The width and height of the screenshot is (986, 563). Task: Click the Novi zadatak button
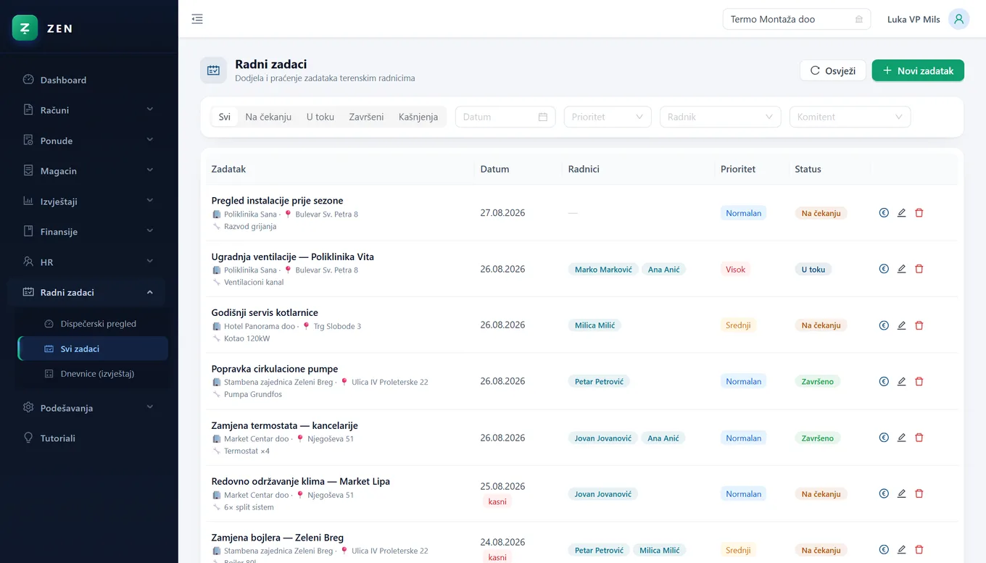click(918, 70)
